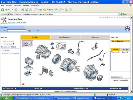
Task: Click the shopping basket icon
Action: click(127, 29)
